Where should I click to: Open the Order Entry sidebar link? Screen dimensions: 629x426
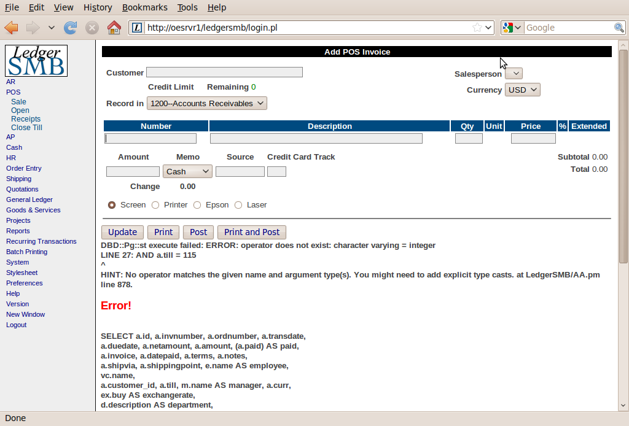pyautogui.click(x=24, y=168)
